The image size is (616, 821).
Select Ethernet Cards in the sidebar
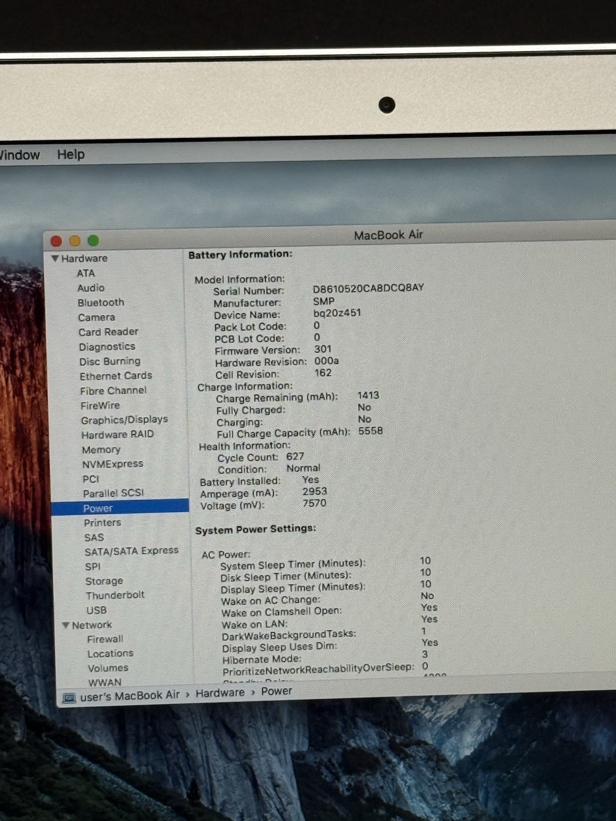[x=115, y=376]
